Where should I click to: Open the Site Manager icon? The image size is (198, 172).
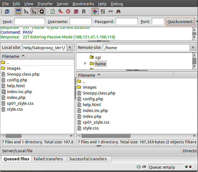(7, 12)
